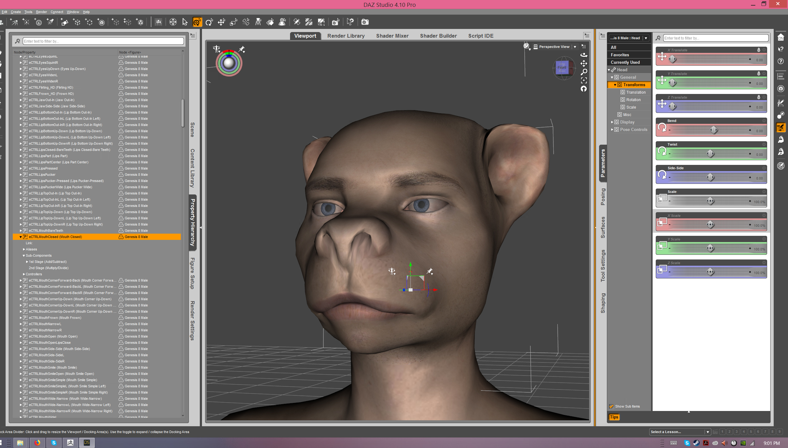Viewport: 788px width, 448px height.
Task: Click the viewport zoom magnifier icon
Action: pyautogui.click(x=584, y=72)
